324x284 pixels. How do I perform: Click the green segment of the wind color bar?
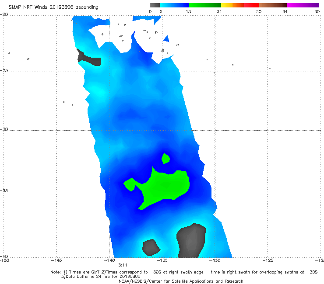pos(205,5)
